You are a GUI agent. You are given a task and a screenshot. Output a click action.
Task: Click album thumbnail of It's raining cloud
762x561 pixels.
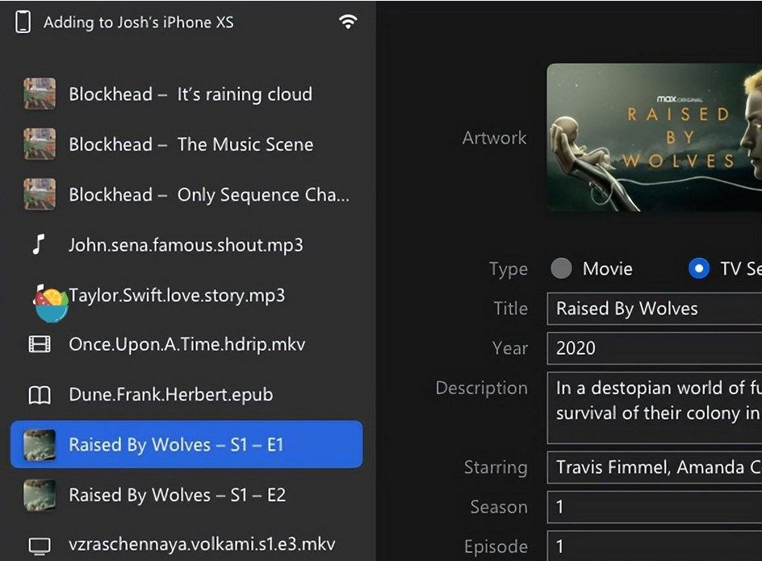pyautogui.click(x=40, y=94)
